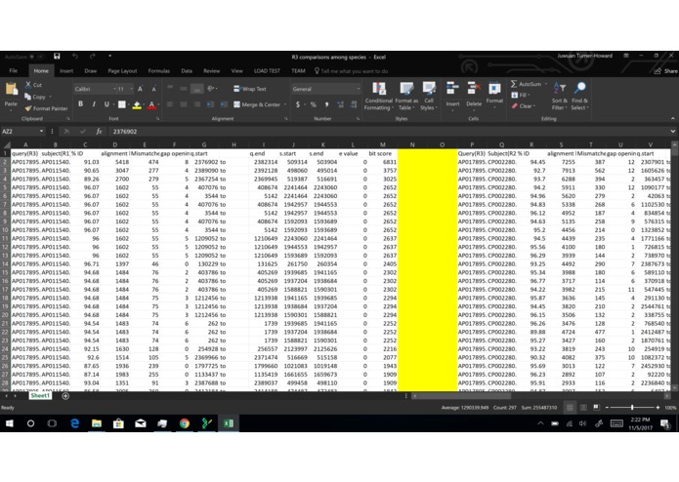Switch to Formulas tab
Viewport: 679px width, 482px height.
[159, 71]
